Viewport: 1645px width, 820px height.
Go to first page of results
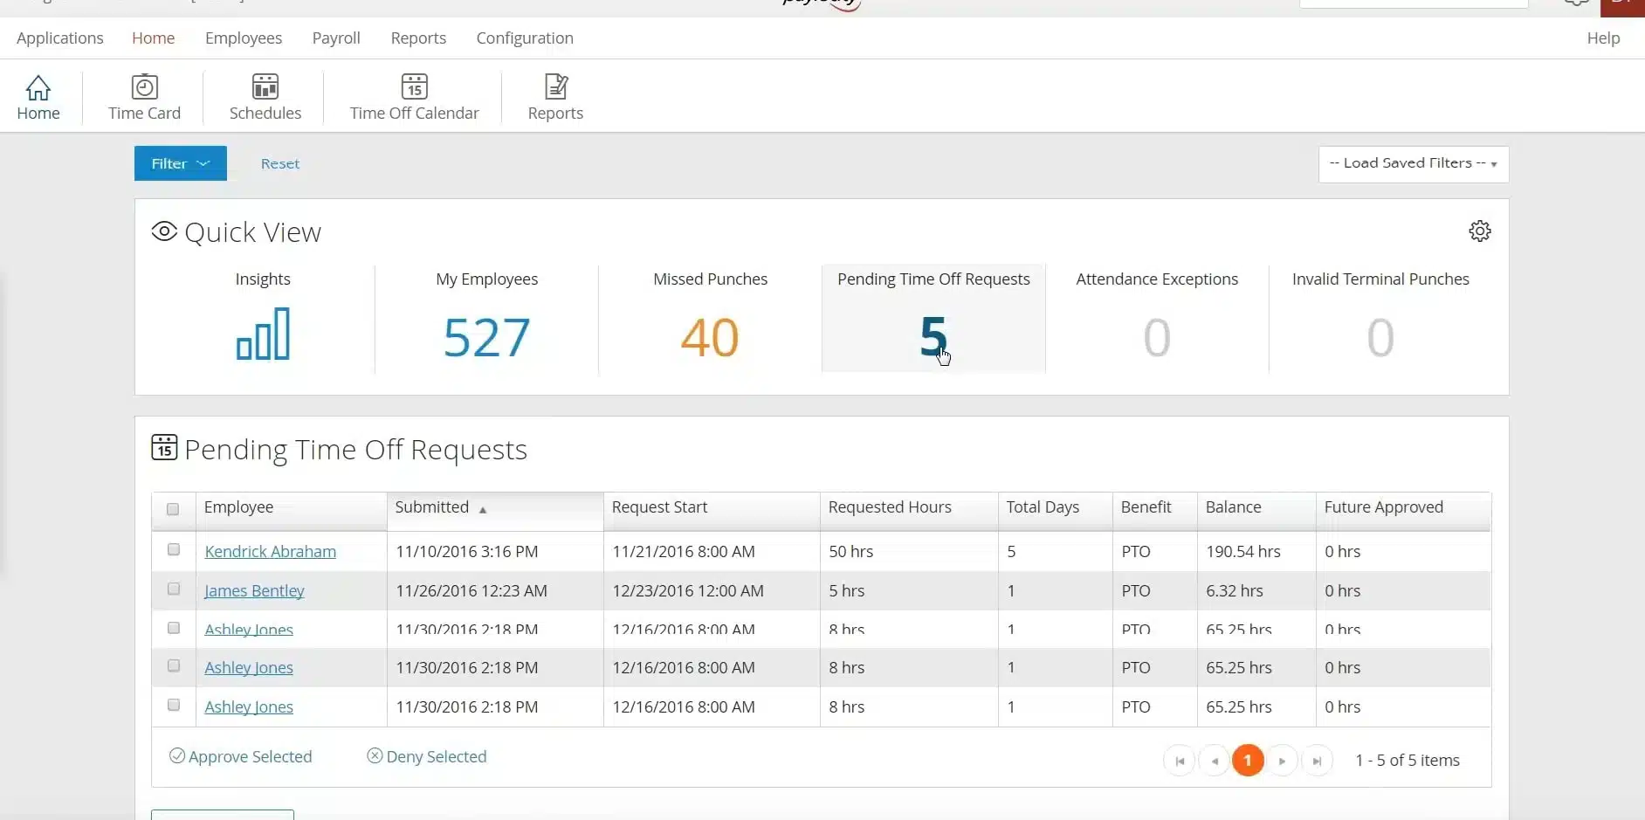point(1180,761)
